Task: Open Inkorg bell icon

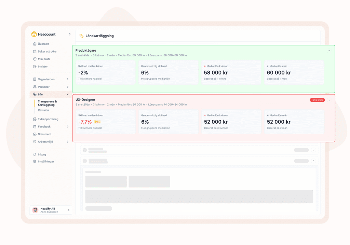Action: pyautogui.click(x=35, y=154)
